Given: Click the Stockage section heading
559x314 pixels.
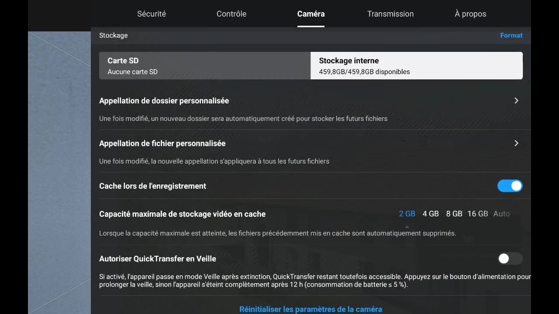Looking at the screenshot, I should [x=114, y=35].
